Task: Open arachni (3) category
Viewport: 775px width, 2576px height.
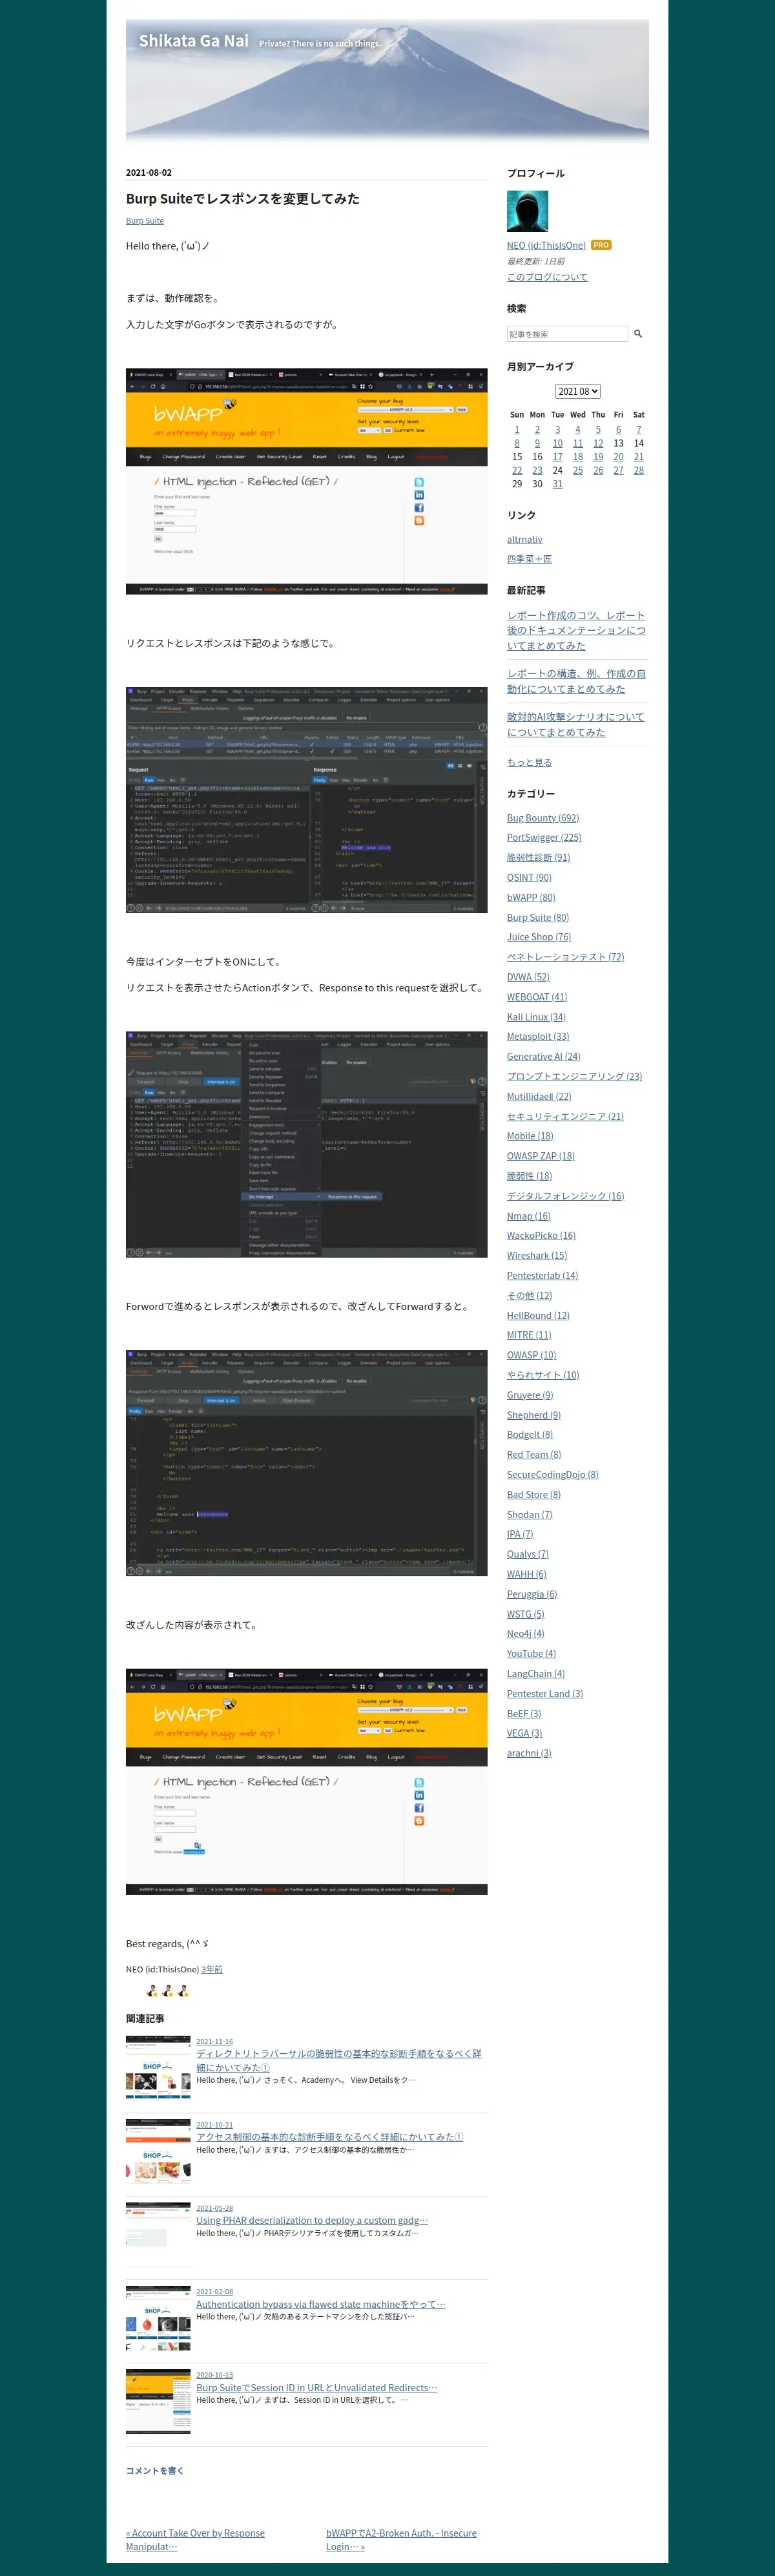Action: (530, 1753)
